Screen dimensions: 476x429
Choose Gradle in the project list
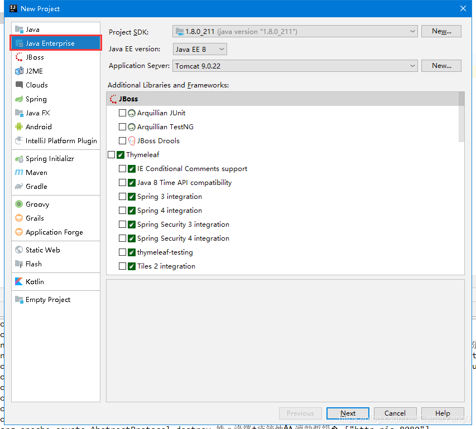(x=56, y=187)
